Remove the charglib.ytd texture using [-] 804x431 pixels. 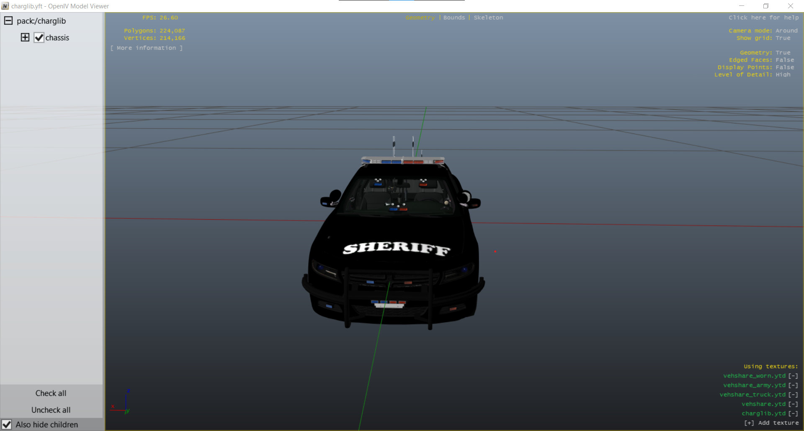[x=793, y=413]
